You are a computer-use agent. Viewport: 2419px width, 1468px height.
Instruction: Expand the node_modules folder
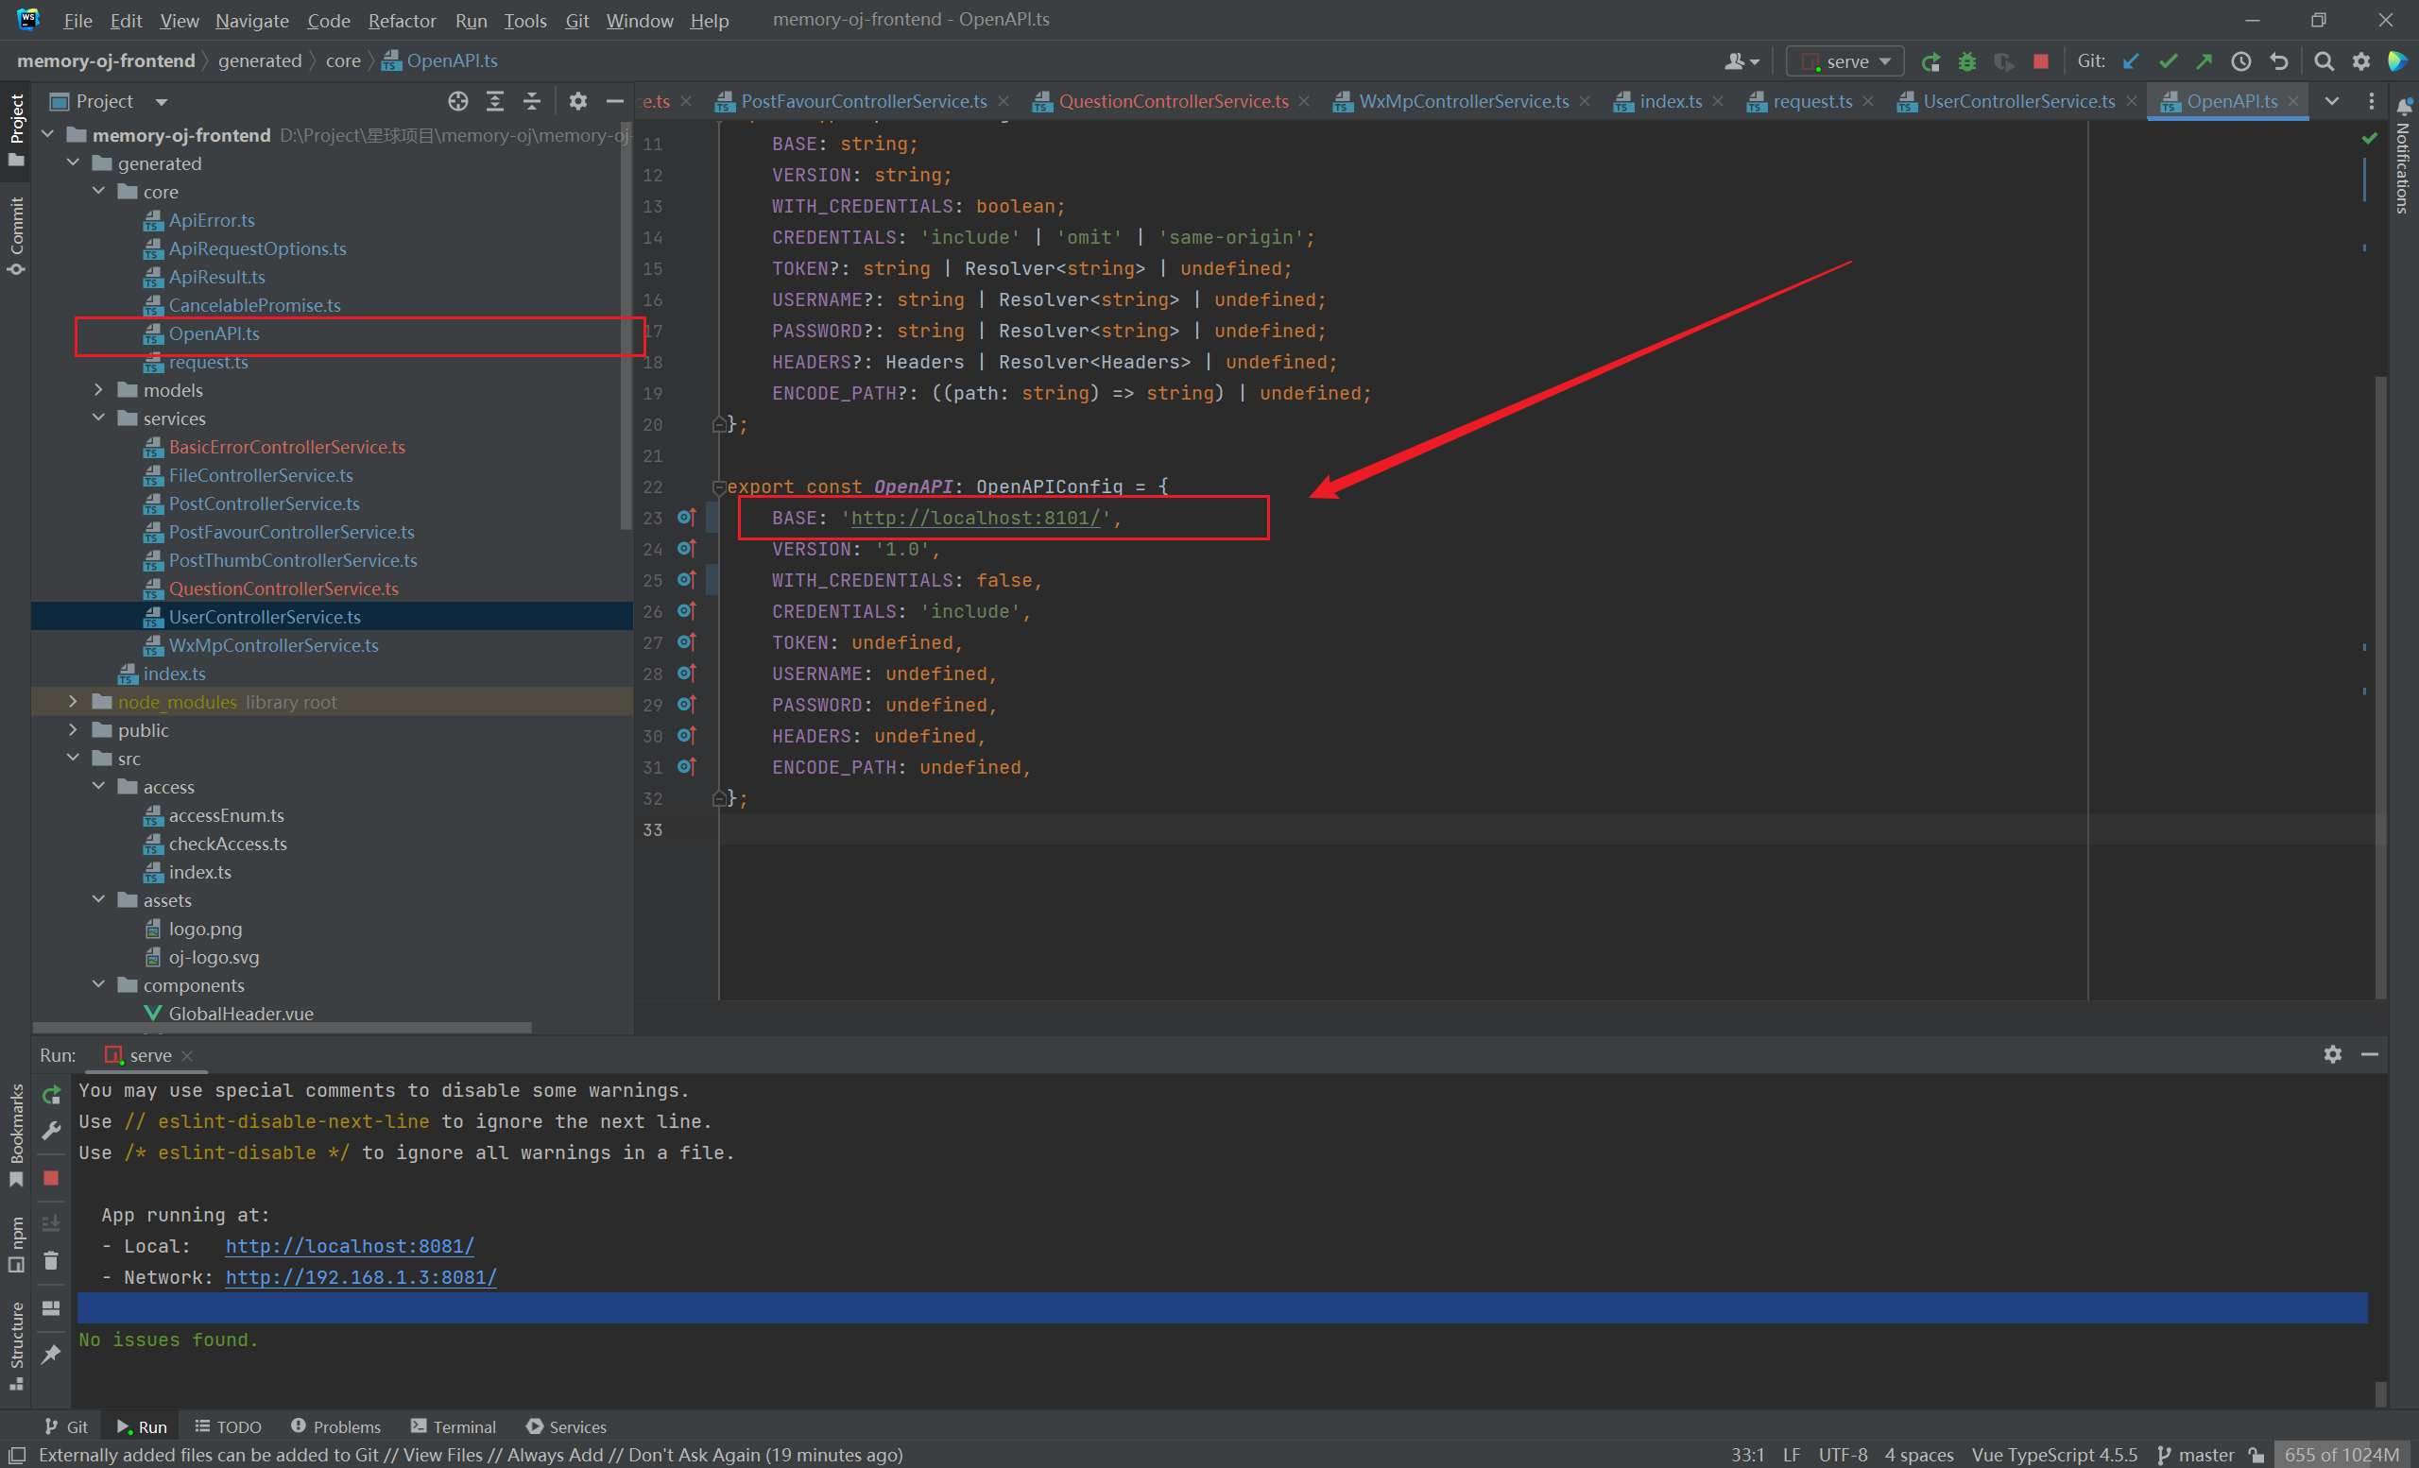[74, 702]
